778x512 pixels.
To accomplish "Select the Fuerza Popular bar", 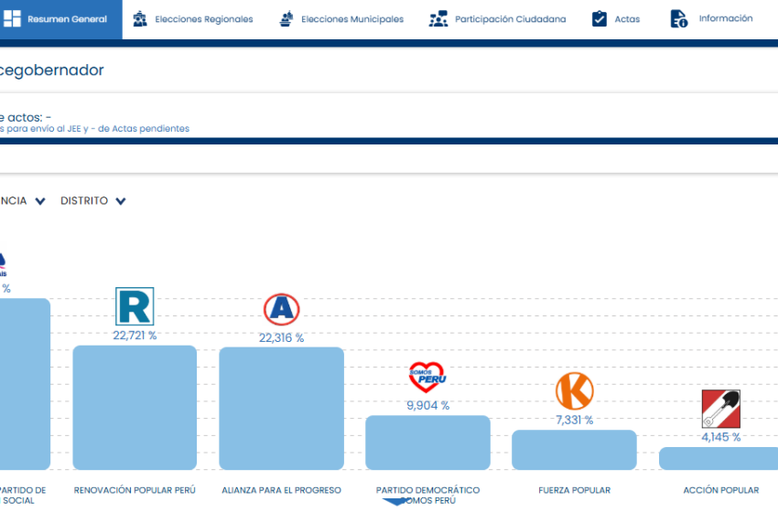I will (x=574, y=450).
